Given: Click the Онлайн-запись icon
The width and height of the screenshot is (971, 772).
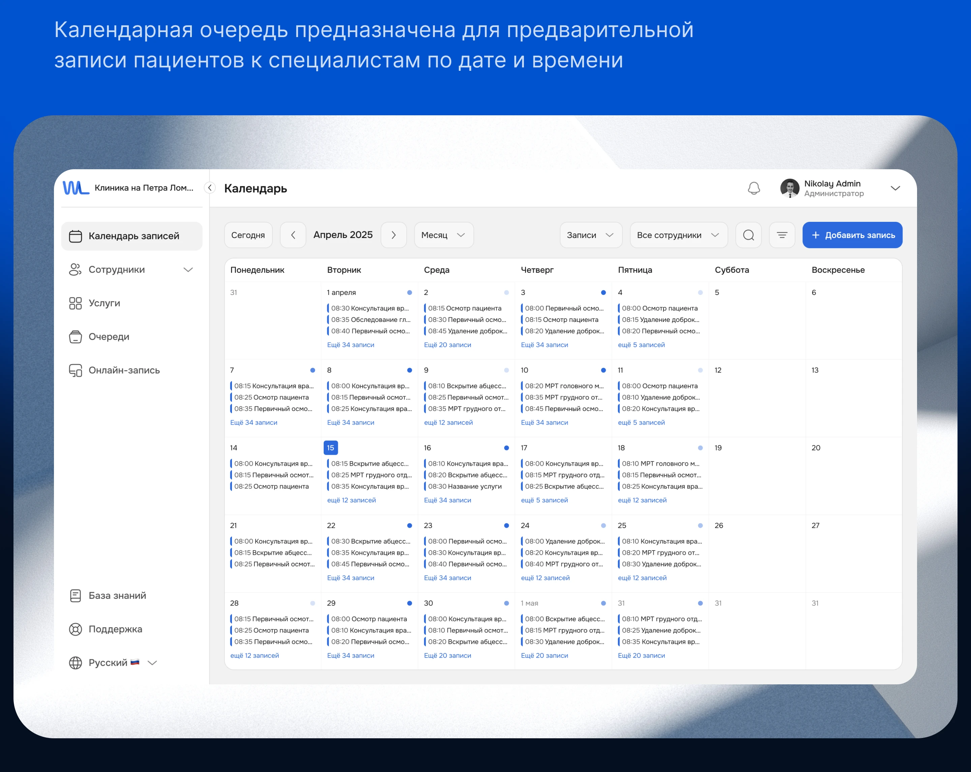Looking at the screenshot, I should [76, 370].
